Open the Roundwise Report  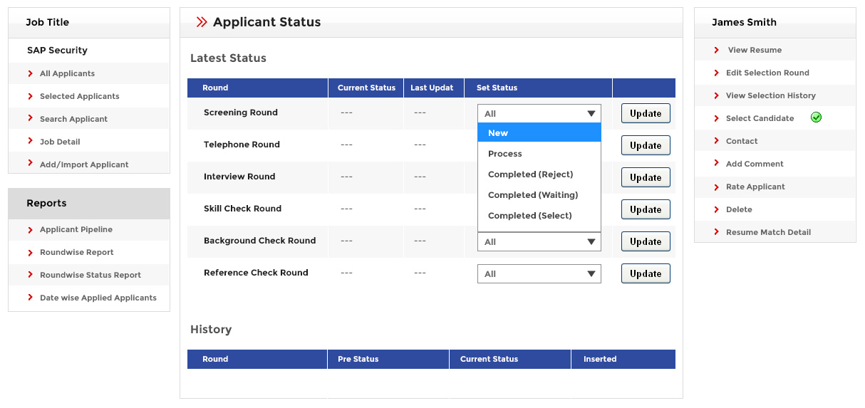click(77, 252)
